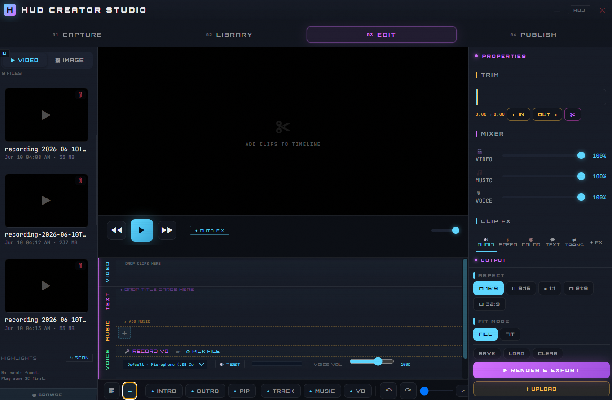Add a PIP overlay
This screenshot has height=400, width=612.
[242, 391]
